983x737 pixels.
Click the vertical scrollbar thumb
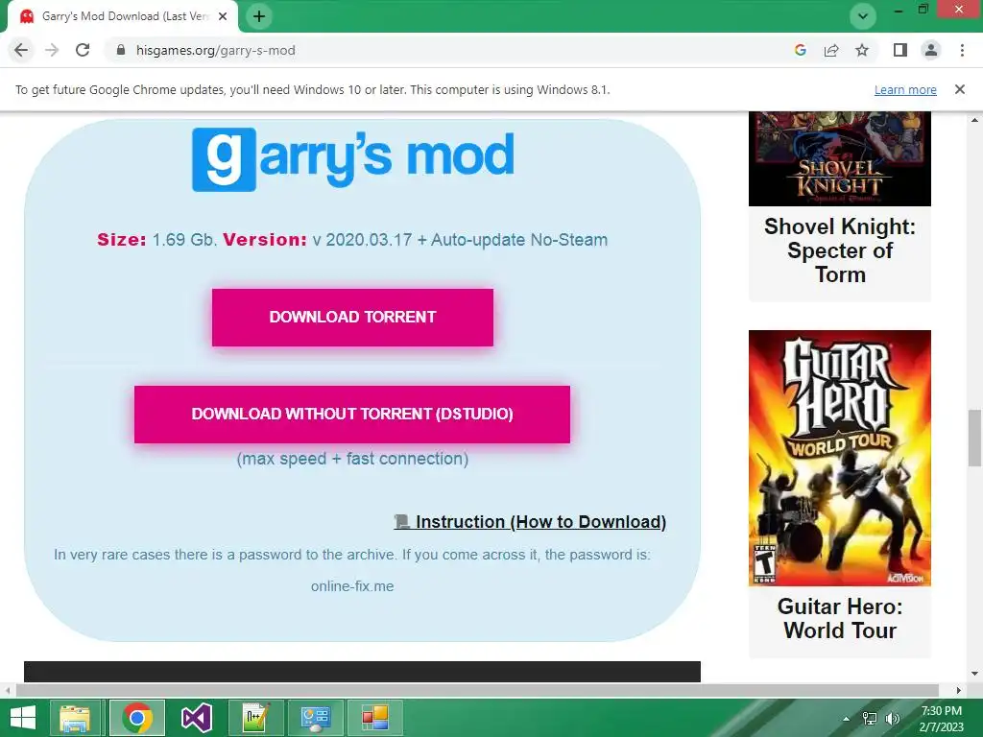(x=974, y=438)
